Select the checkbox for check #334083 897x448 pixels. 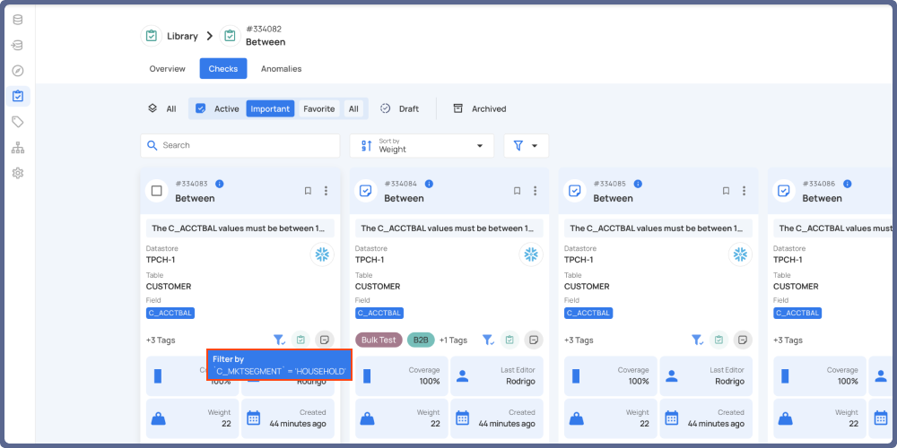pyautogui.click(x=157, y=191)
